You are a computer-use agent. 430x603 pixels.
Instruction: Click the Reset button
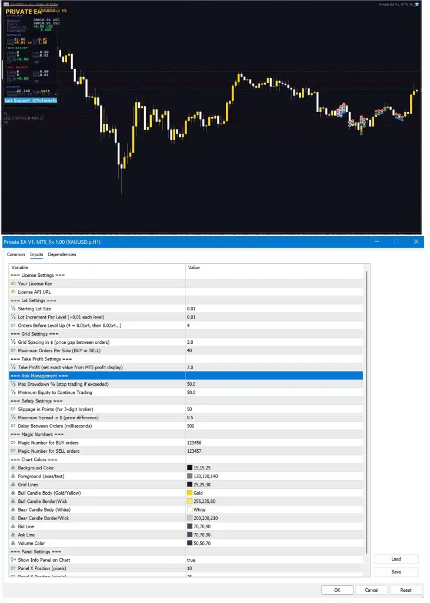pyautogui.click(x=405, y=590)
